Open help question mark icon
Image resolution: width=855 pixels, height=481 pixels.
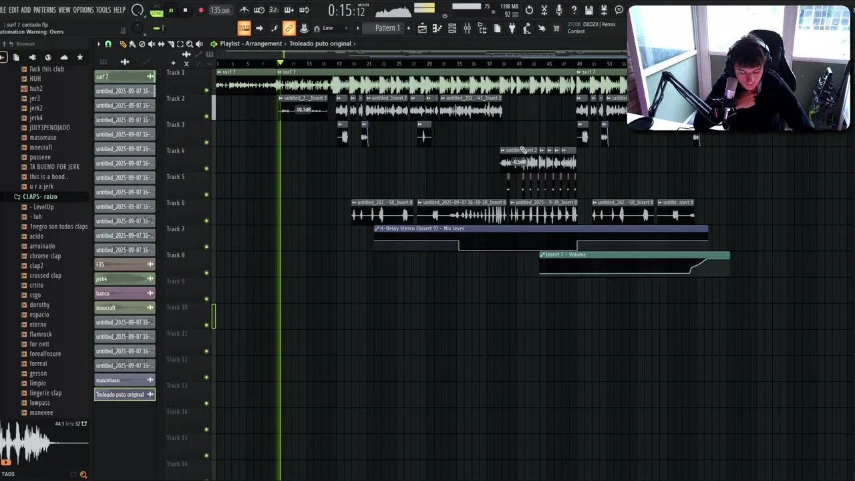(574, 10)
